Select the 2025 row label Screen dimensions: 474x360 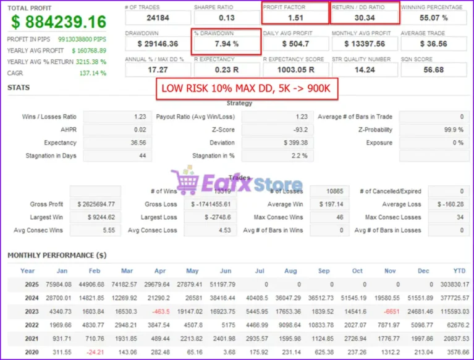tap(32, 285)
